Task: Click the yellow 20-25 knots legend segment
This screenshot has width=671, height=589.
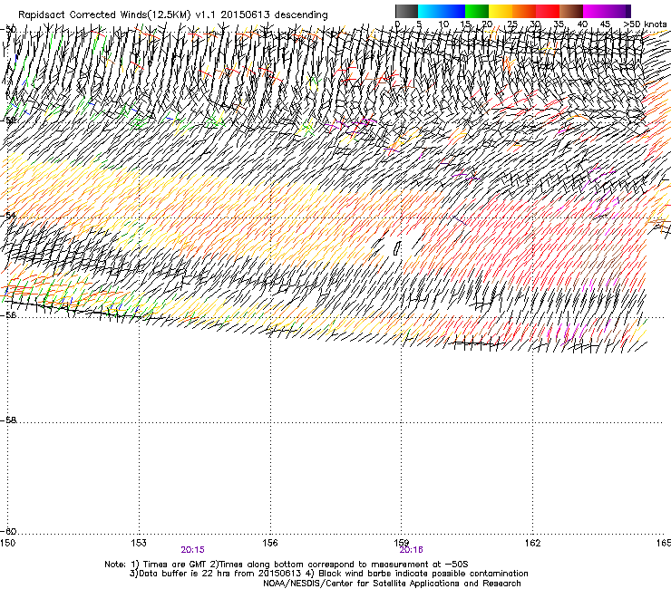Action: tap(501, 11)
